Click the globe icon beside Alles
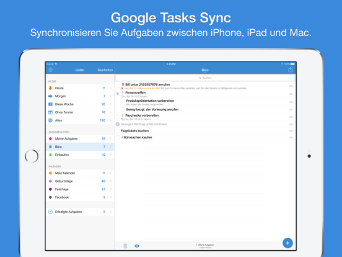 [50, 120]
